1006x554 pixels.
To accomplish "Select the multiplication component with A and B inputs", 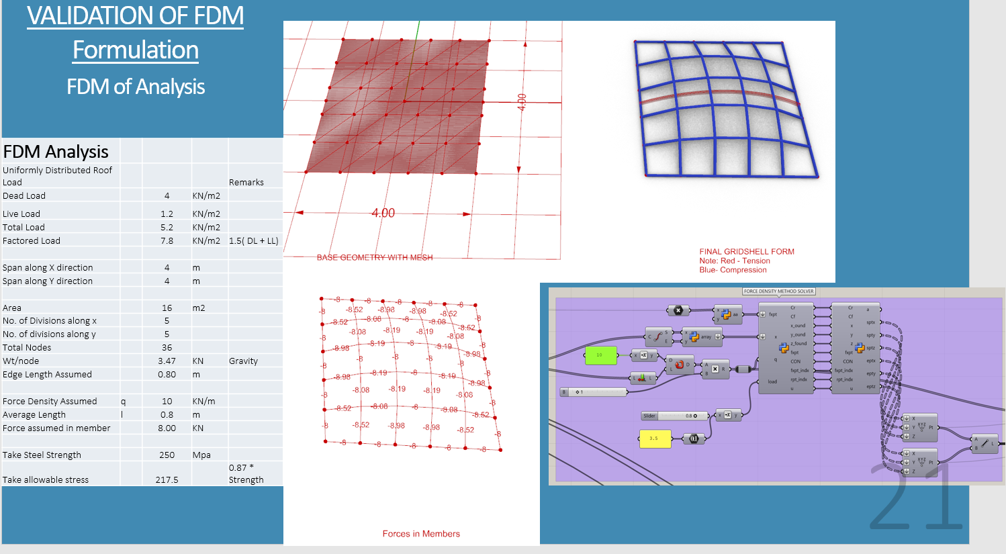I will tap(715, 369).
